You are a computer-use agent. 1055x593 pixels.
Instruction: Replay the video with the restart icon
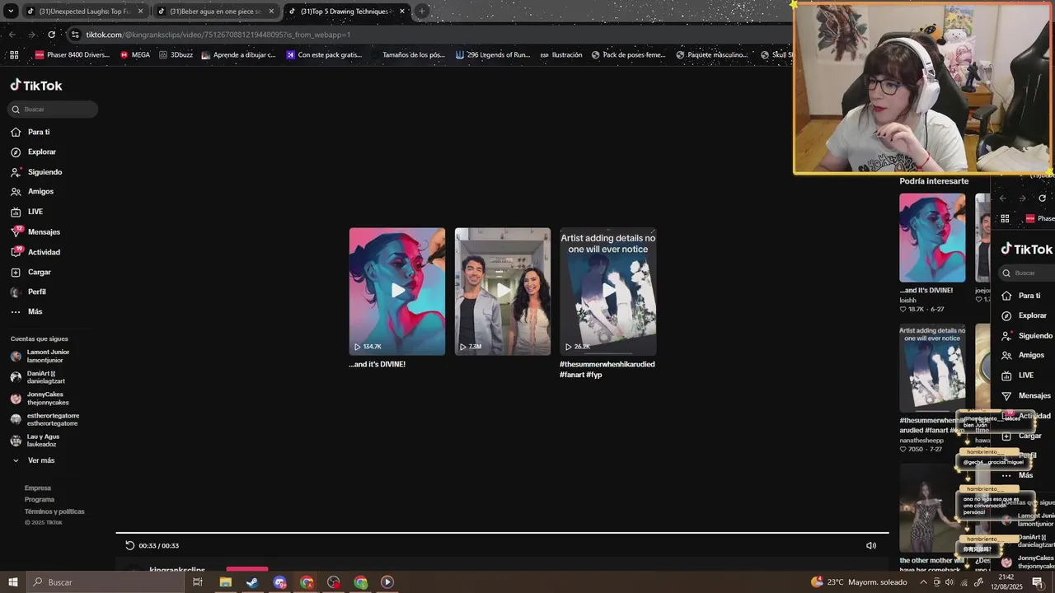coord(129,545)
